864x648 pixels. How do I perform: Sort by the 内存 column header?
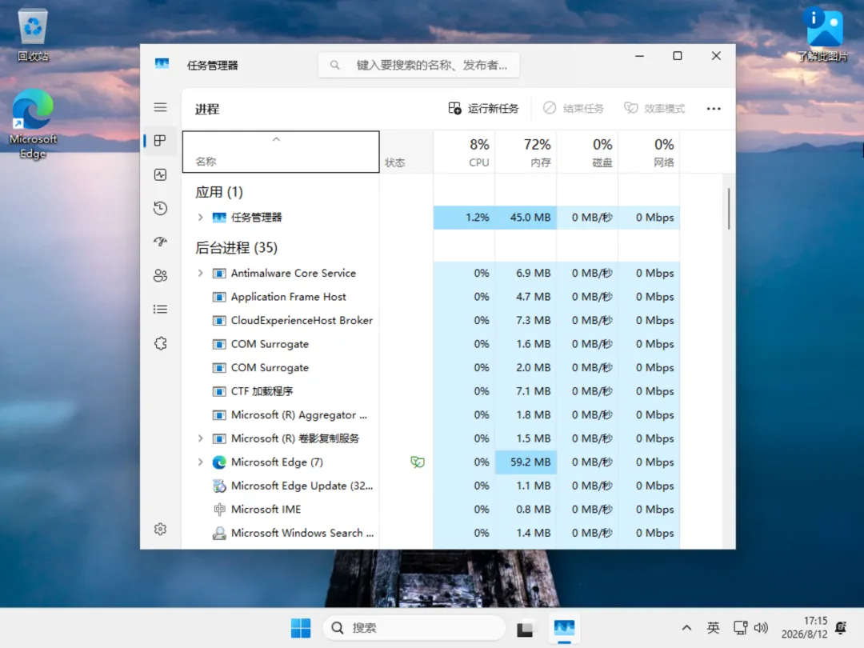coord(526,151)
